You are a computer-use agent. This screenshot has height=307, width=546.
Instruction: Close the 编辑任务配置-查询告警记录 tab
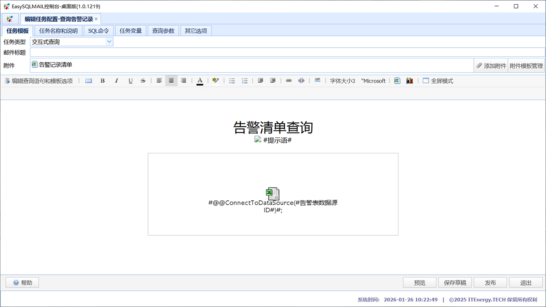click(96, 19)
